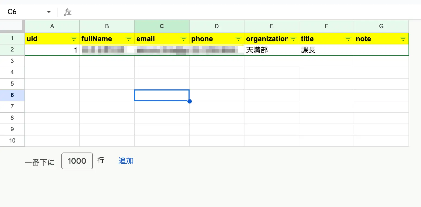Select column A header

coord(52,26)
